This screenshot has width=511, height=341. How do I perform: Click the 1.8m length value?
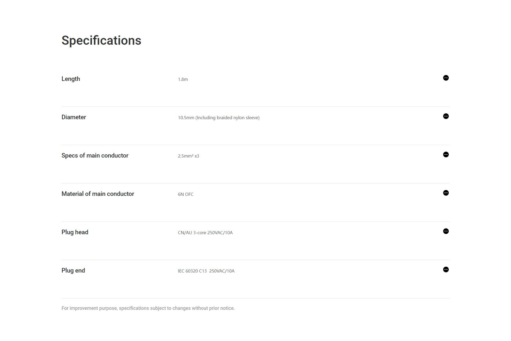pyautogui.click(x=183, y=79)
